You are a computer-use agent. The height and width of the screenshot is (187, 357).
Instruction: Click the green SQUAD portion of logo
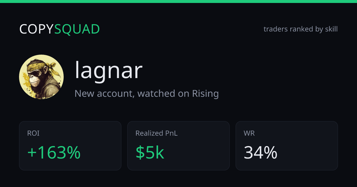(77, 29)
